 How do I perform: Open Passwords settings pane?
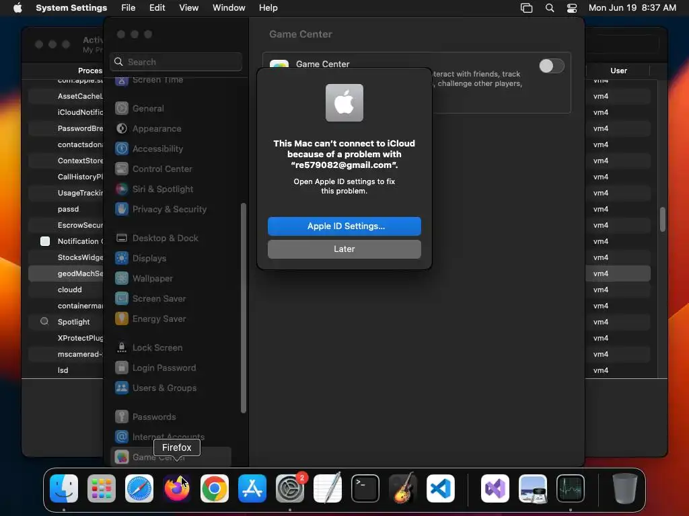point(145,417)
